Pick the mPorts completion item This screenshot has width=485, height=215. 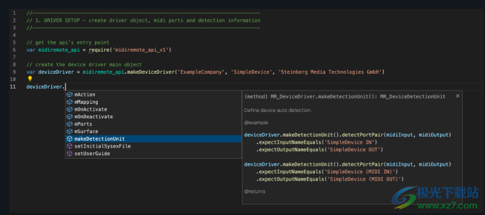[x=153, y=124]
